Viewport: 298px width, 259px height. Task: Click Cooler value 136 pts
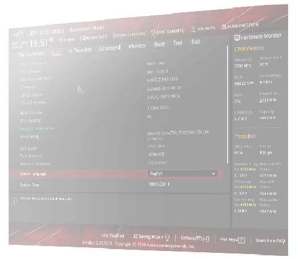coord(266,153)
